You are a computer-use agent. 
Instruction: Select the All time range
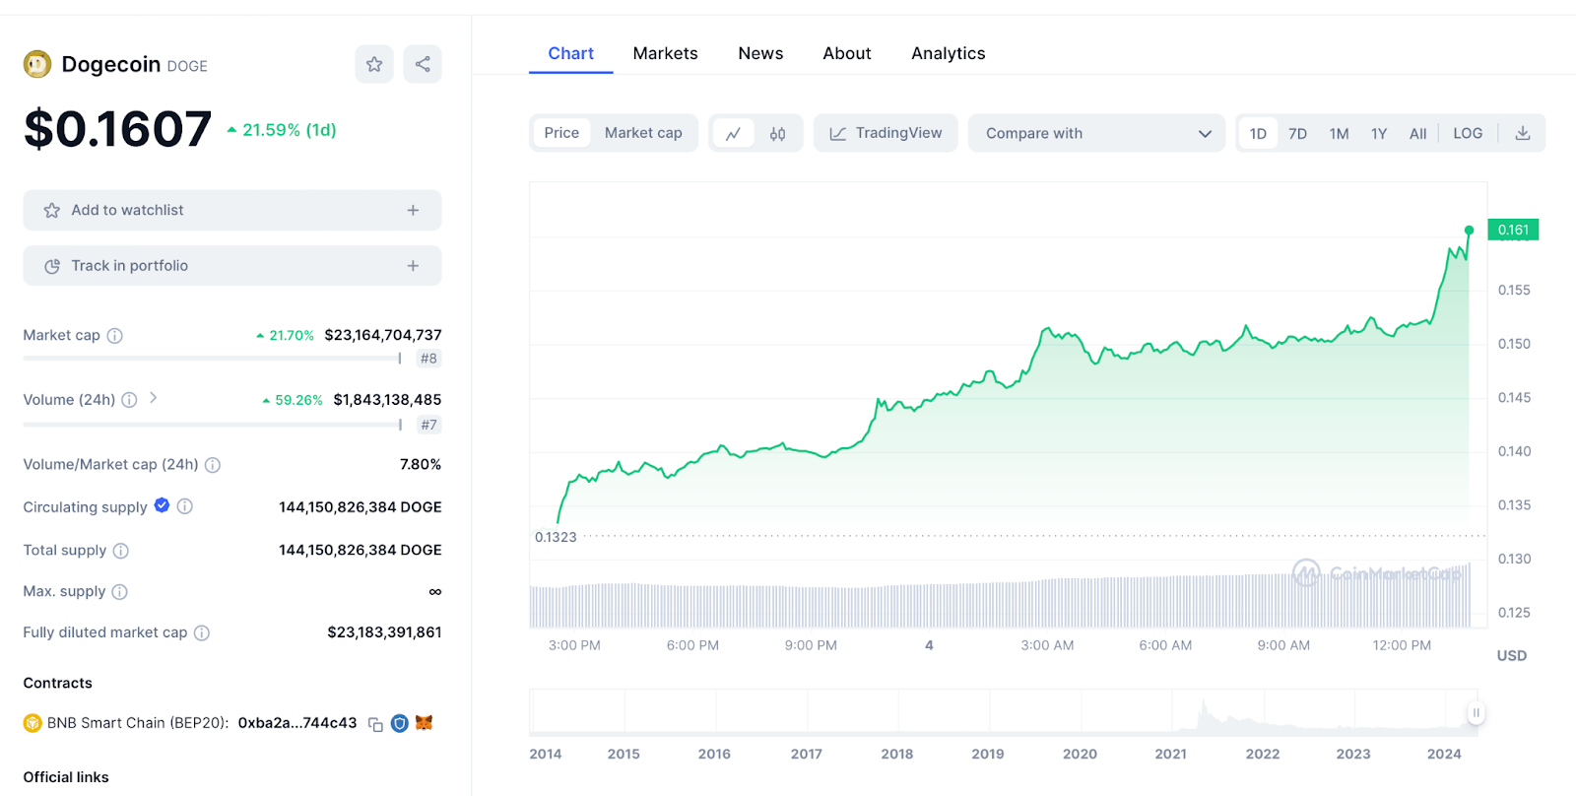point(1417,133)
